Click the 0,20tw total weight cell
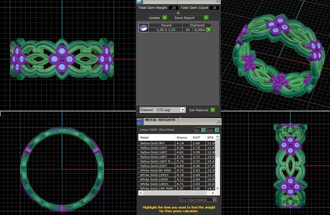The image size is (330, 215). (200, 30)
